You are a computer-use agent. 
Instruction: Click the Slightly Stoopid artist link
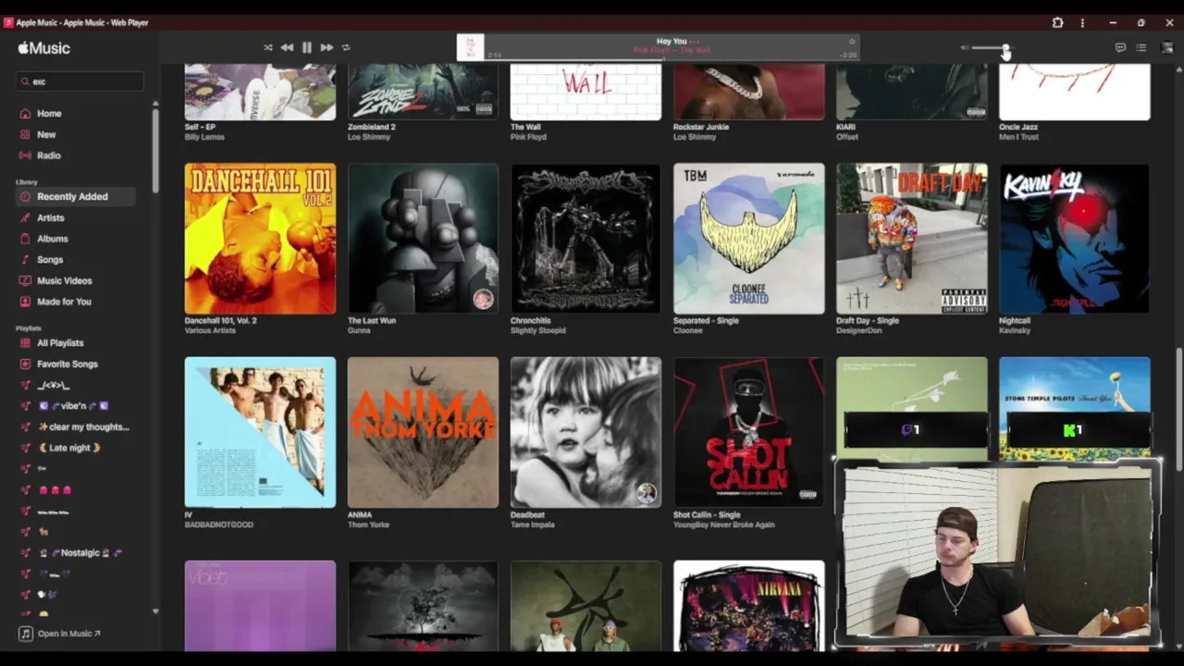point(538,330)
